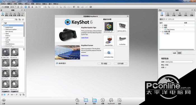Click the thumbnail size slider handle
Viewport: 196px width, 105px height.
12,95
